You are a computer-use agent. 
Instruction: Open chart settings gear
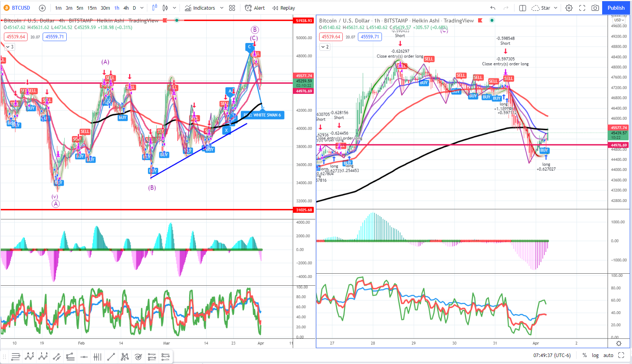(569, 8)
